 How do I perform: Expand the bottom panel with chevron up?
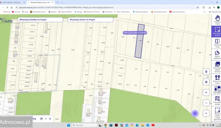(46, 119)
